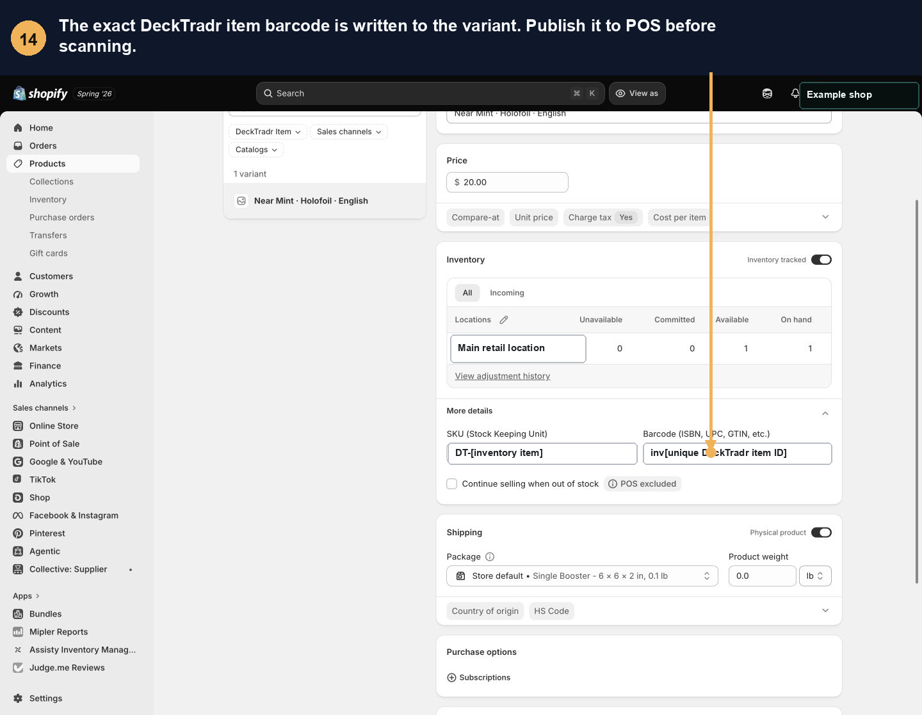Click the edit pencil icon next to Locations

504,320
